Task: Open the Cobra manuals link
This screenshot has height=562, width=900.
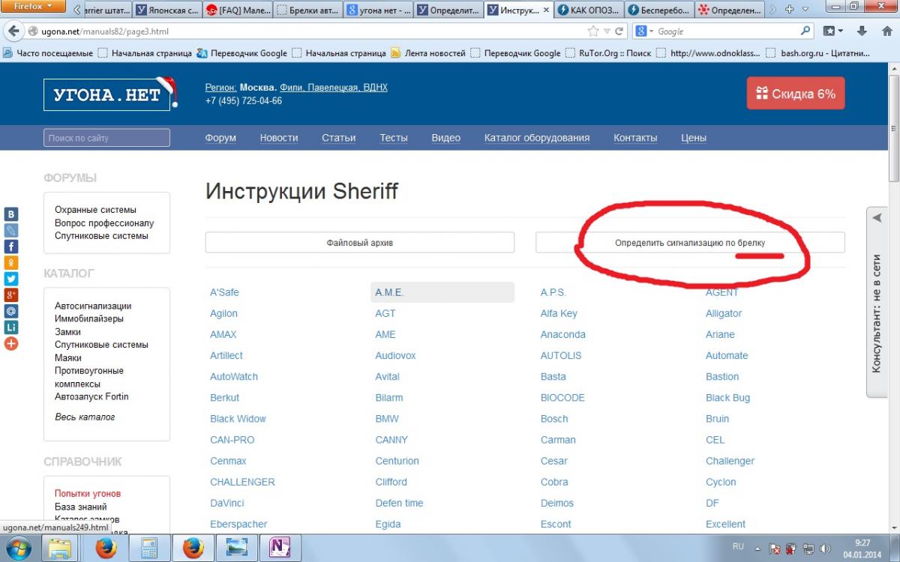Action: coord(554,482)
